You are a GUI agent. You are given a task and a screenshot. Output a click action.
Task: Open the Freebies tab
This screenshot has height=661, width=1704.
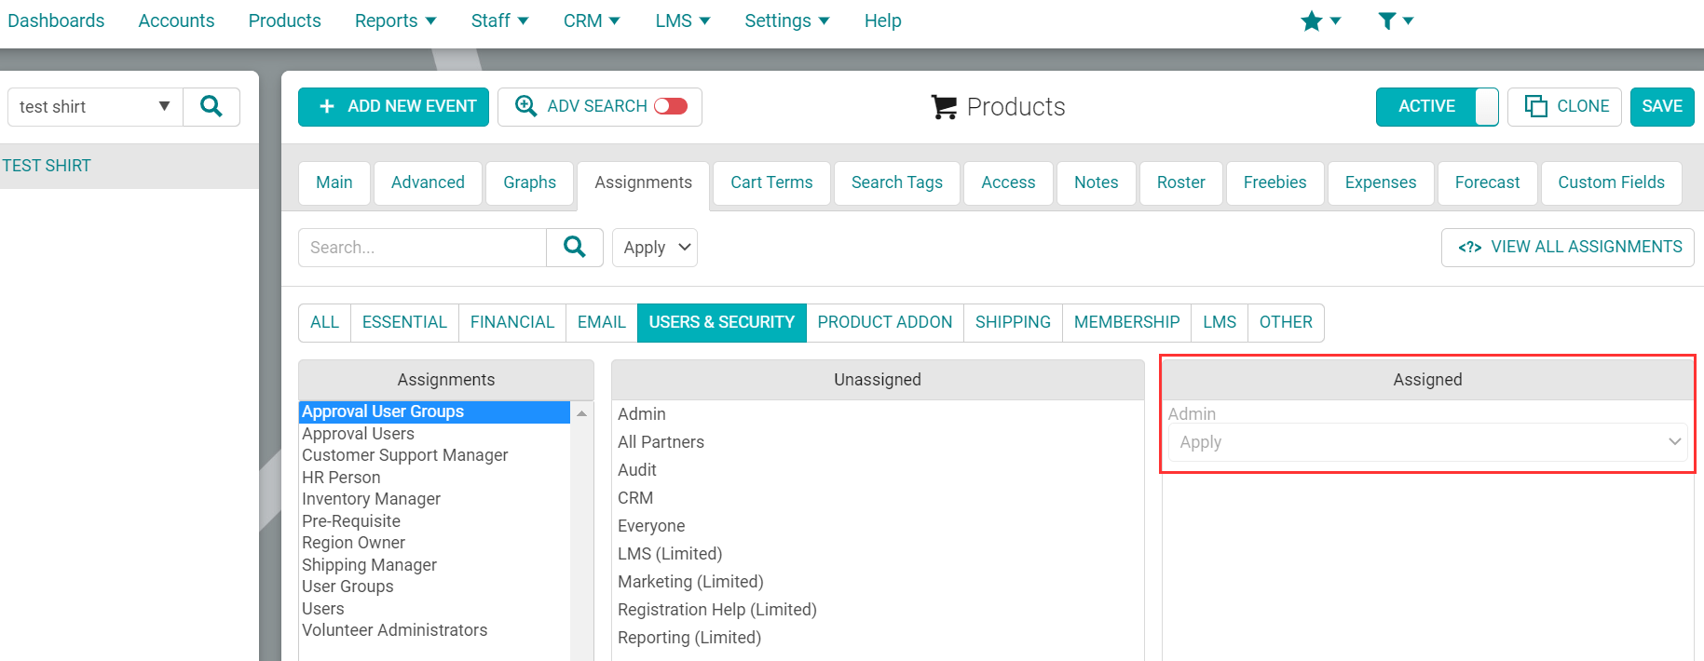coord(1275,182)
